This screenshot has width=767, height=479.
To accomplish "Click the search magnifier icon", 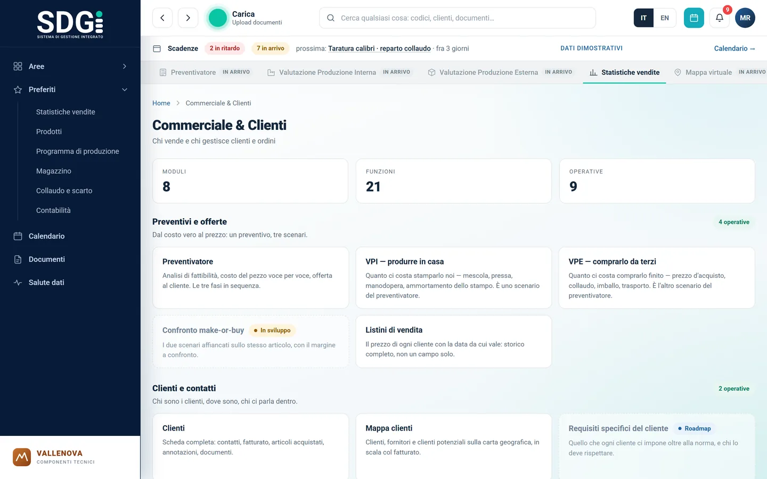I will tap(331, 18).
